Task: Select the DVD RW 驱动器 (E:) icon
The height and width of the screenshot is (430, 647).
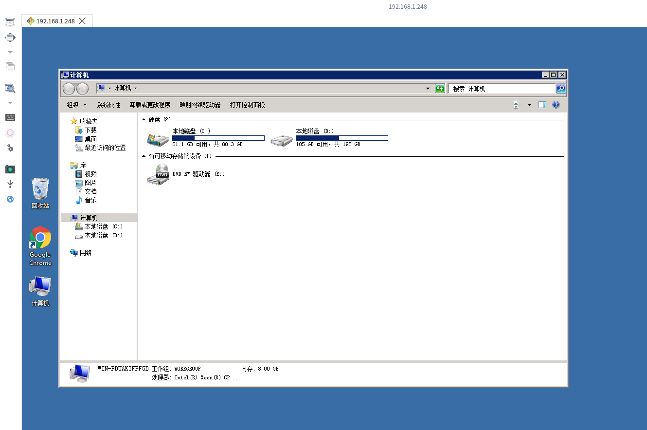Action: coord(158,174)
